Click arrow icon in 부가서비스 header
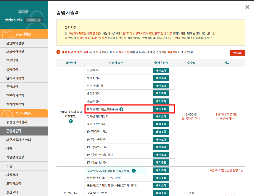 pyautogui.click(x=7, y=114)
